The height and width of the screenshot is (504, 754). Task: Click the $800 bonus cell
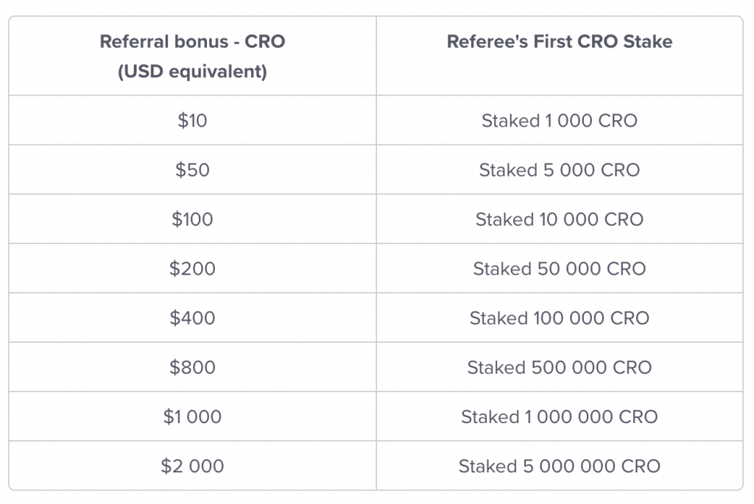[192, 367]
